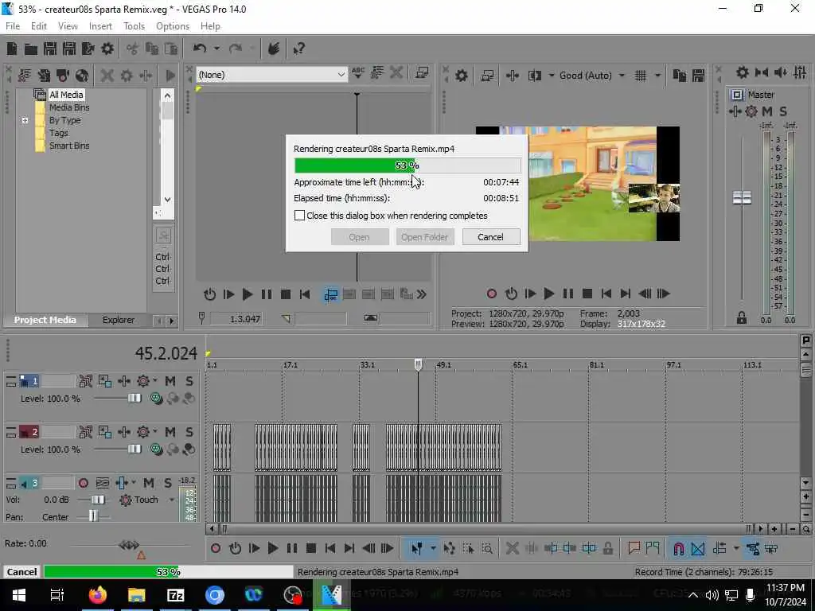Go to start in timeline transport
Viewport: 815px width, 611px height.
(330, 548)
